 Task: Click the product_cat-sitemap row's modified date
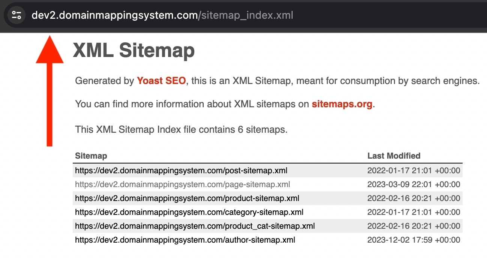[x=413, y=226]
